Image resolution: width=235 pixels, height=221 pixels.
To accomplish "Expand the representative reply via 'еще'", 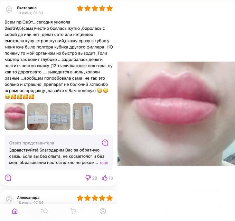I will [x=104, y=162].
